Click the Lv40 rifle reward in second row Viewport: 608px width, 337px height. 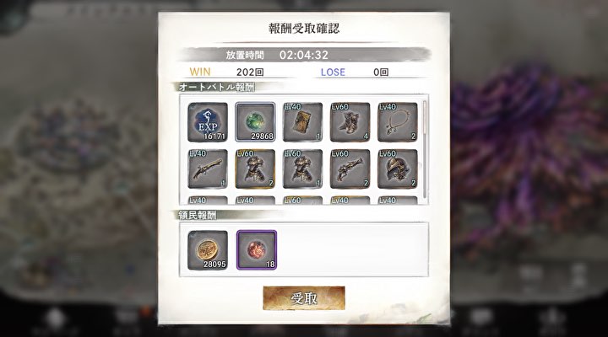click(208, 169)
